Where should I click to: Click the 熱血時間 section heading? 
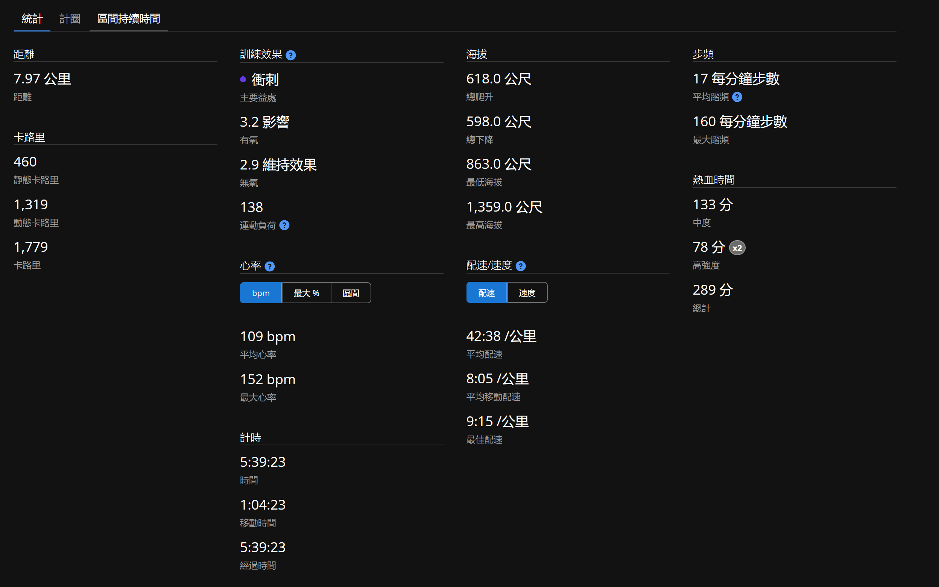click(714, 180)
